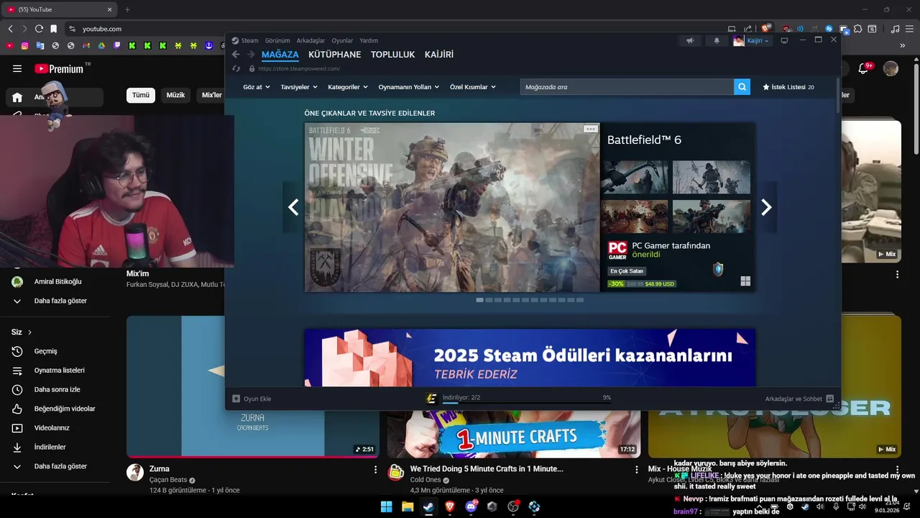The image size is (920, 518).
Task: Expand Göz at dropdown in Steam store
Action: point(257,87)
